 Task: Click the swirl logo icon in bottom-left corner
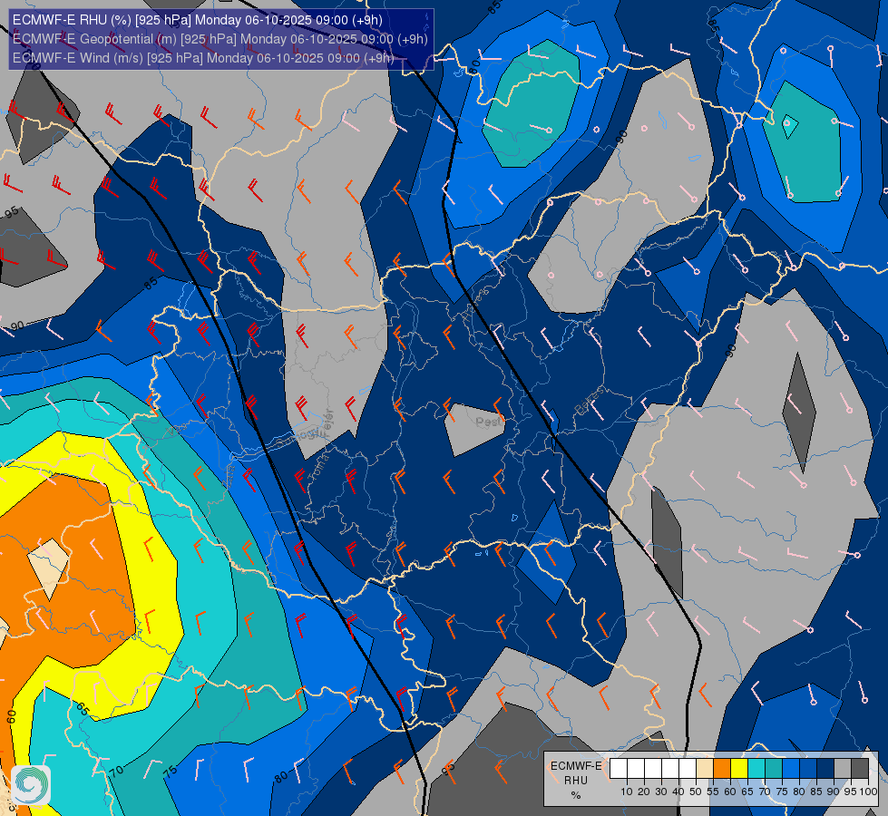31,784
